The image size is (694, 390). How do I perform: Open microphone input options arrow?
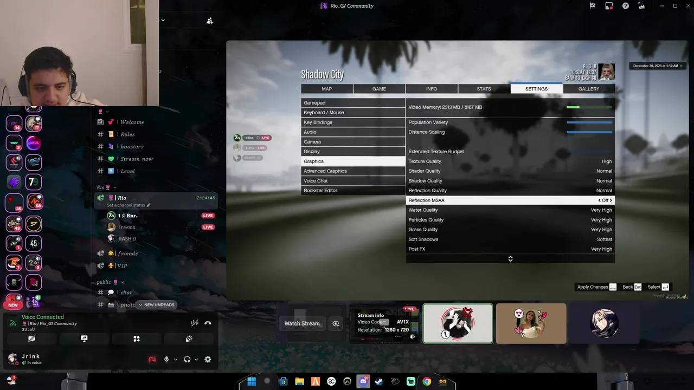tap(175, 359)
